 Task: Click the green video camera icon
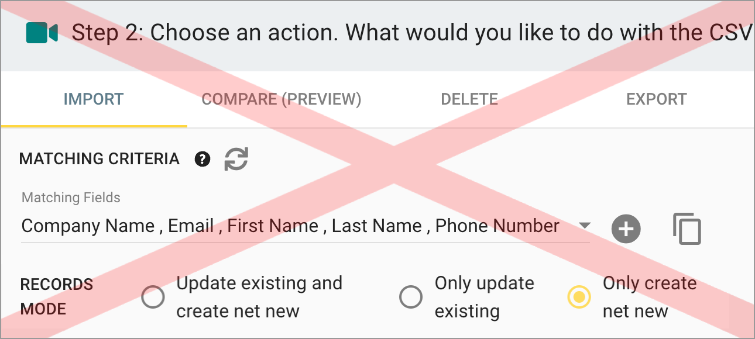coord(42,33)
